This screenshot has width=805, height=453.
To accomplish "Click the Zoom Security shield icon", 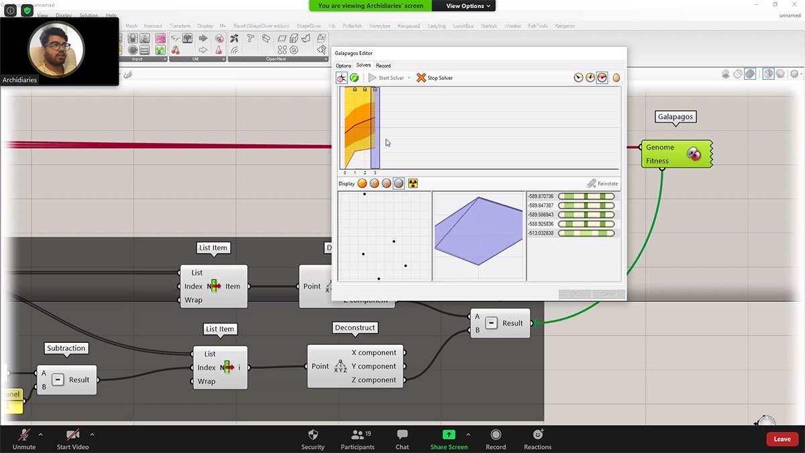I will (x=313, y=438).
